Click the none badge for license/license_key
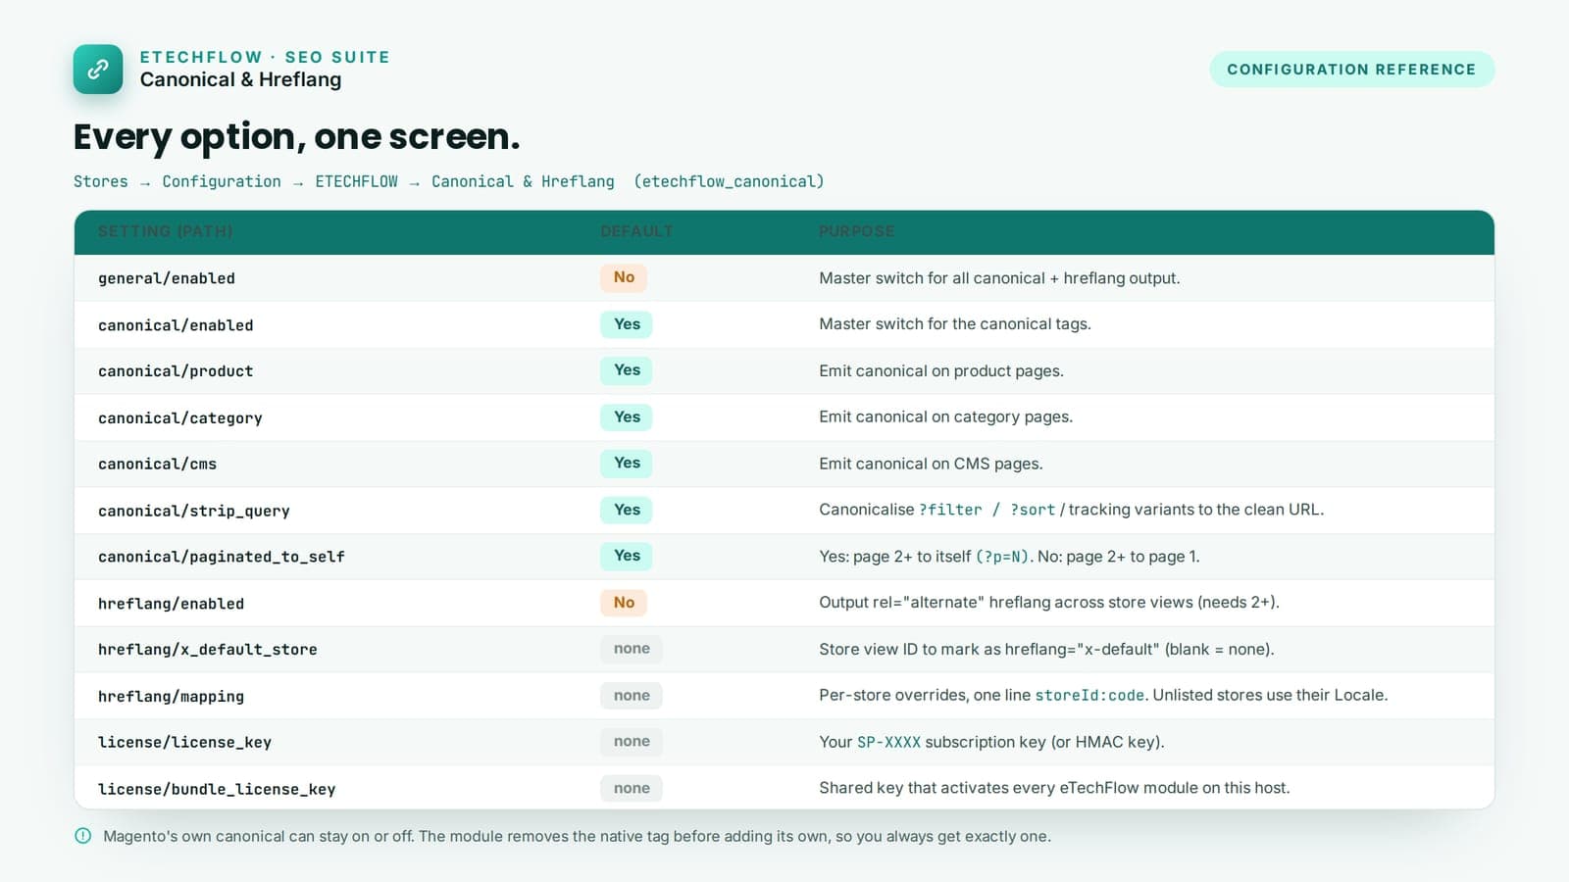Image resolution: width=1569 pixels, height=882 pixels. (632, 742)
